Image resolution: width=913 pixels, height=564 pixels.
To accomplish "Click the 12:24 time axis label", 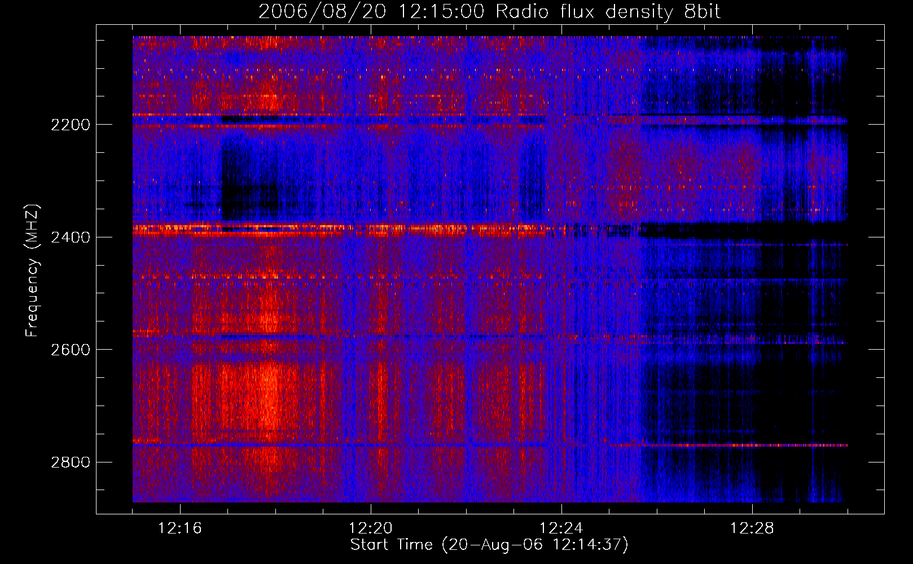I will pos(561,528).
